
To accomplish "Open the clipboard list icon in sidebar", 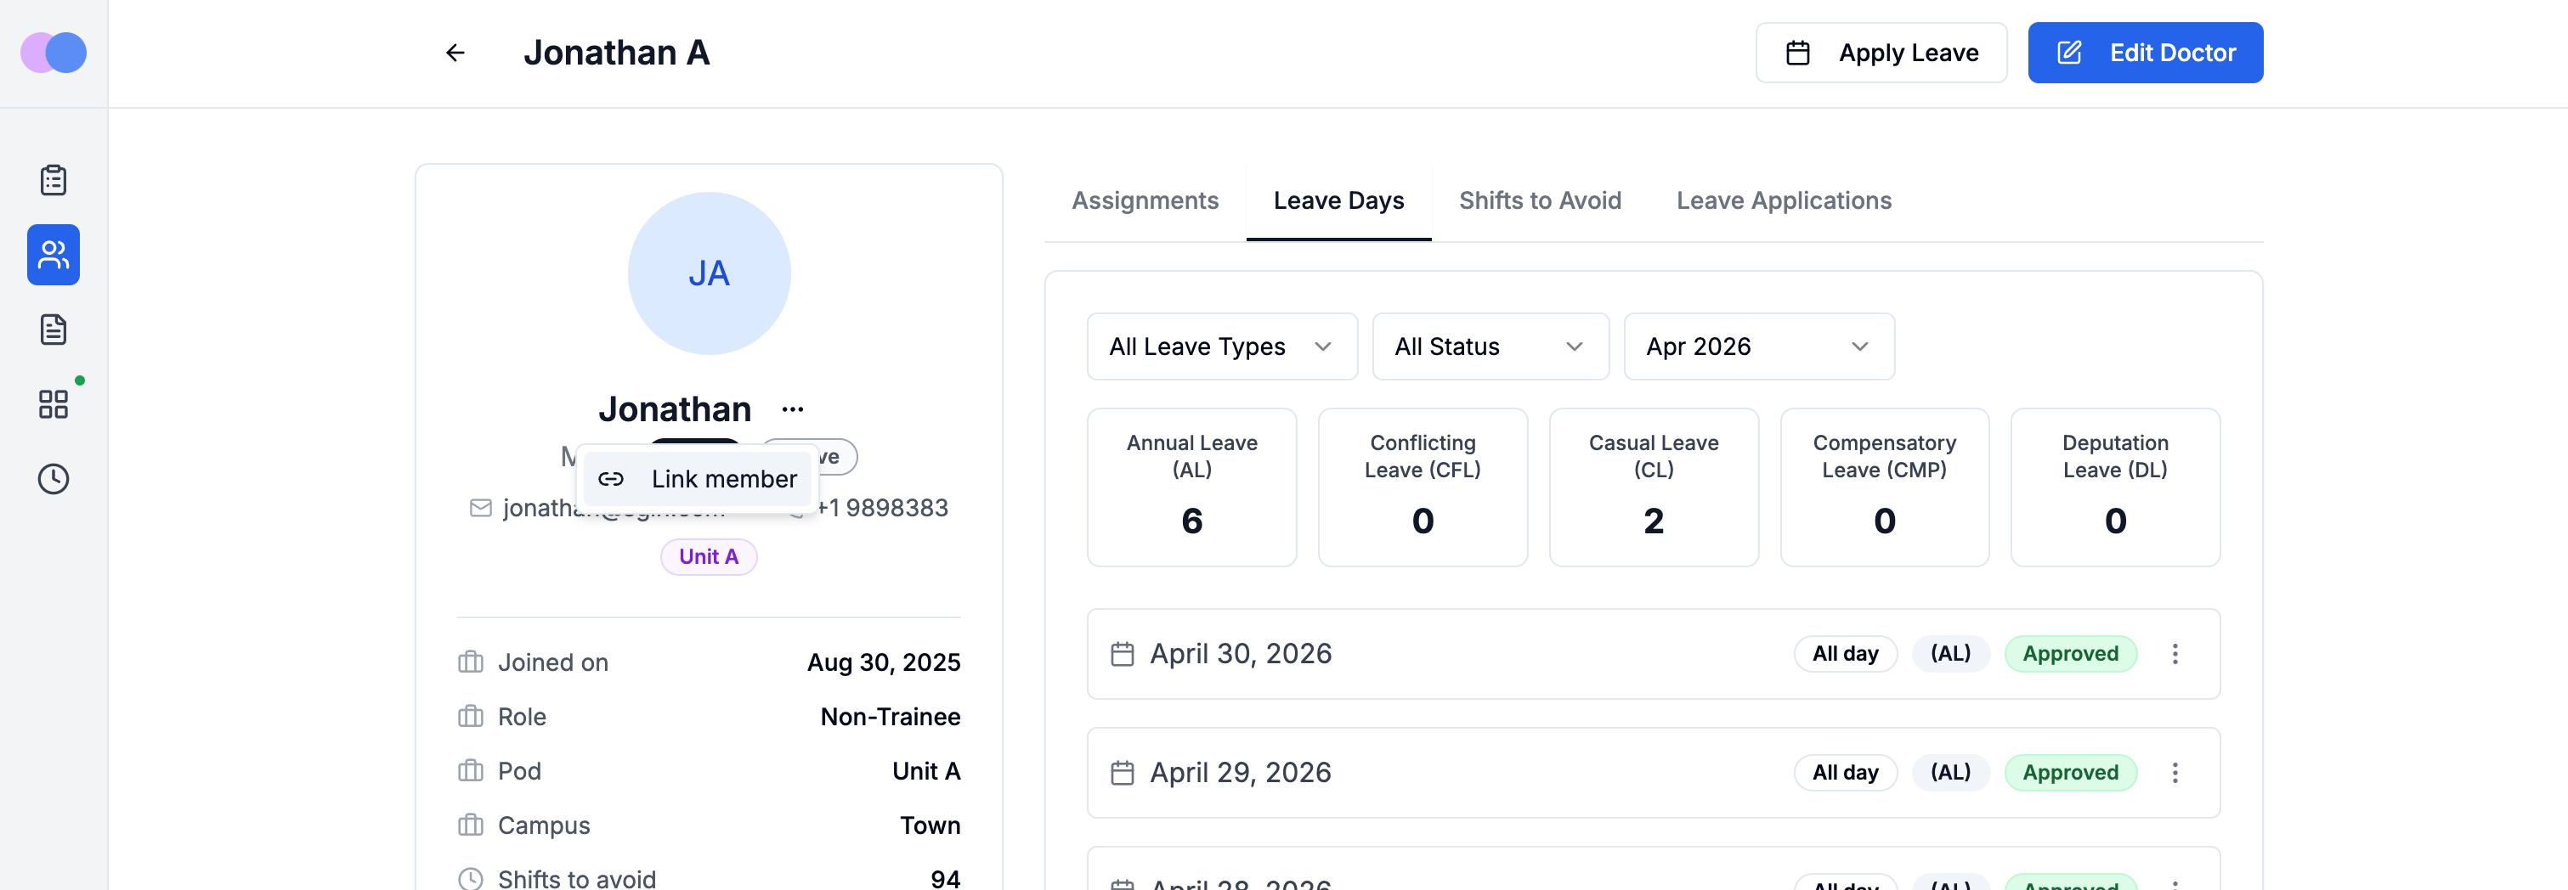I will click(54, 180).
